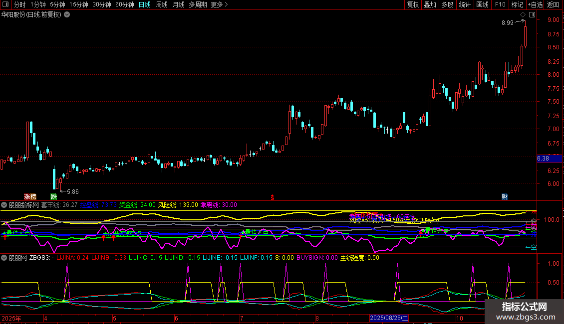Open the 股朋网 ZBGS3 indicator dropdown arrow
Screen dimensions: 564x324
click(x=4, y=258)
